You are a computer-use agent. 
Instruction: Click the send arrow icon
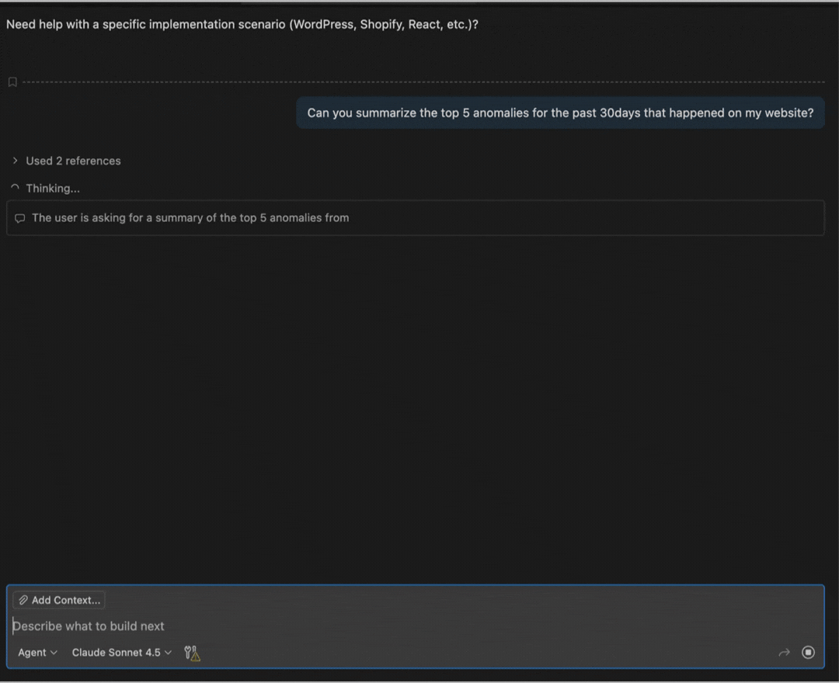click(x=784, y=653)
